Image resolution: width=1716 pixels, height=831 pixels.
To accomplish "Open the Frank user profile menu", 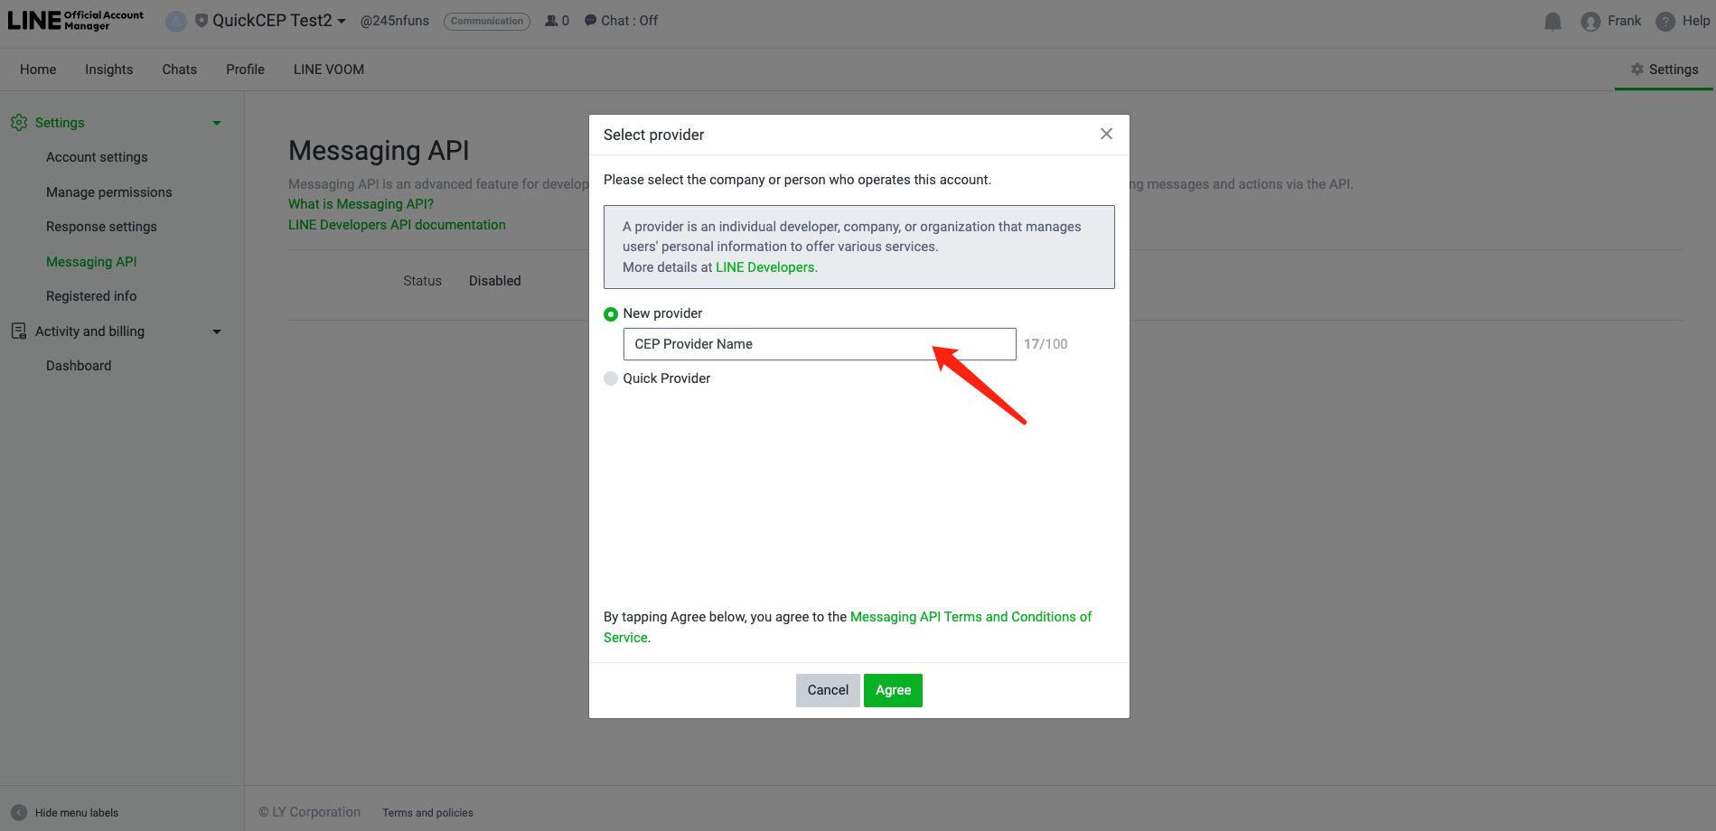I will (1611, 21).
